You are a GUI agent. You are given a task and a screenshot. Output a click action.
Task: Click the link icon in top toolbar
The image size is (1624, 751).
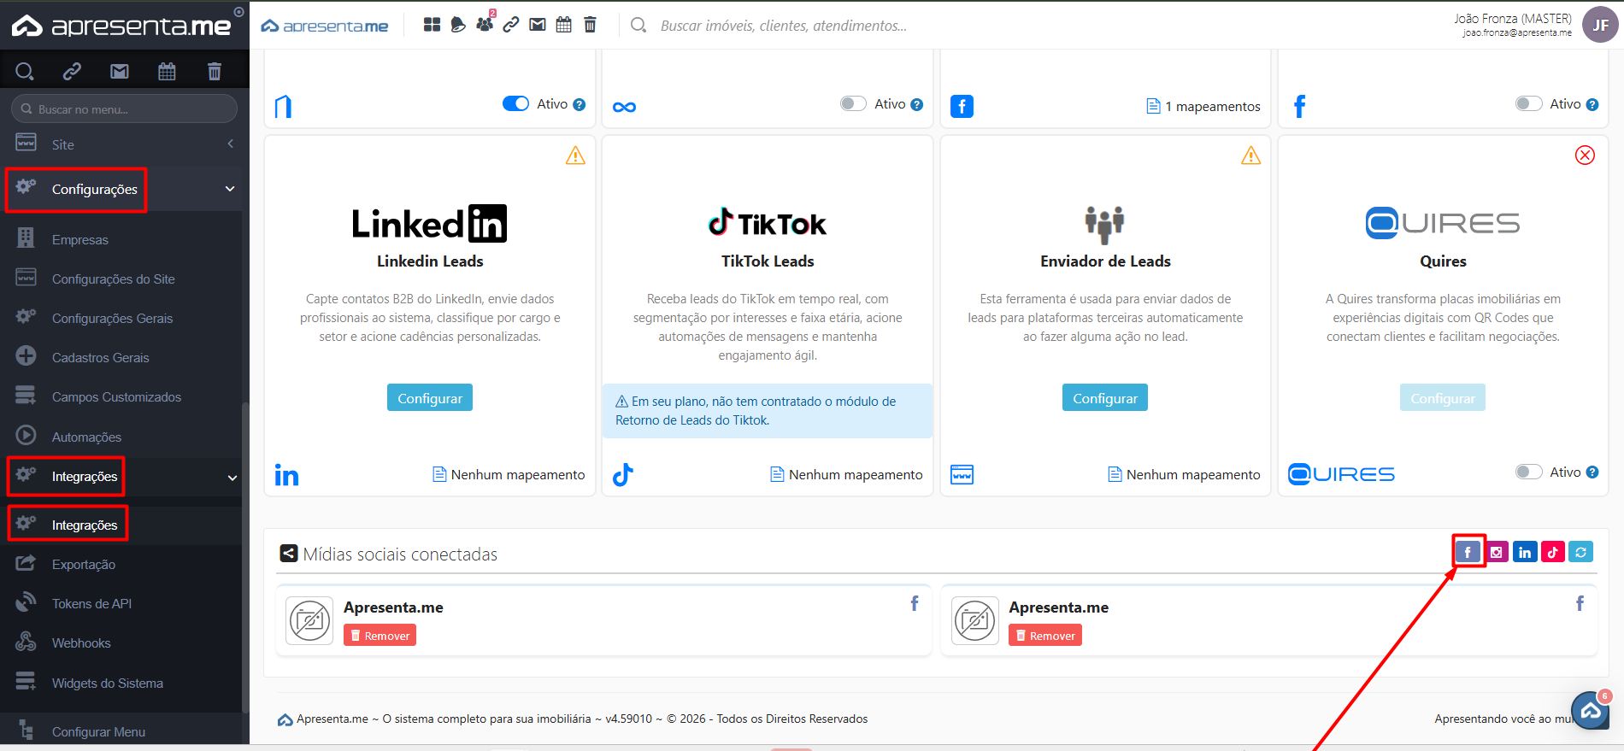click(x=511, y=25)
